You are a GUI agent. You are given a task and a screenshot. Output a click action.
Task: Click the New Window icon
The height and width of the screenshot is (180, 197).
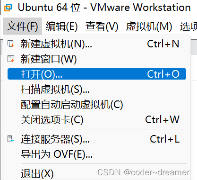coord(11,59)
